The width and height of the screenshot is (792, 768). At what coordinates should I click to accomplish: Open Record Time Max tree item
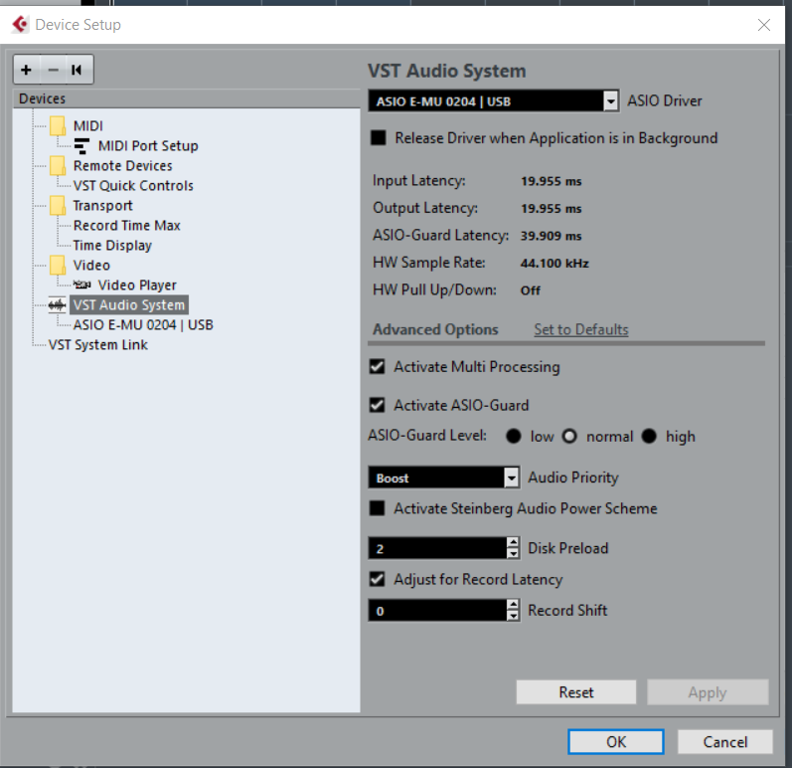[x=127, y=226]
